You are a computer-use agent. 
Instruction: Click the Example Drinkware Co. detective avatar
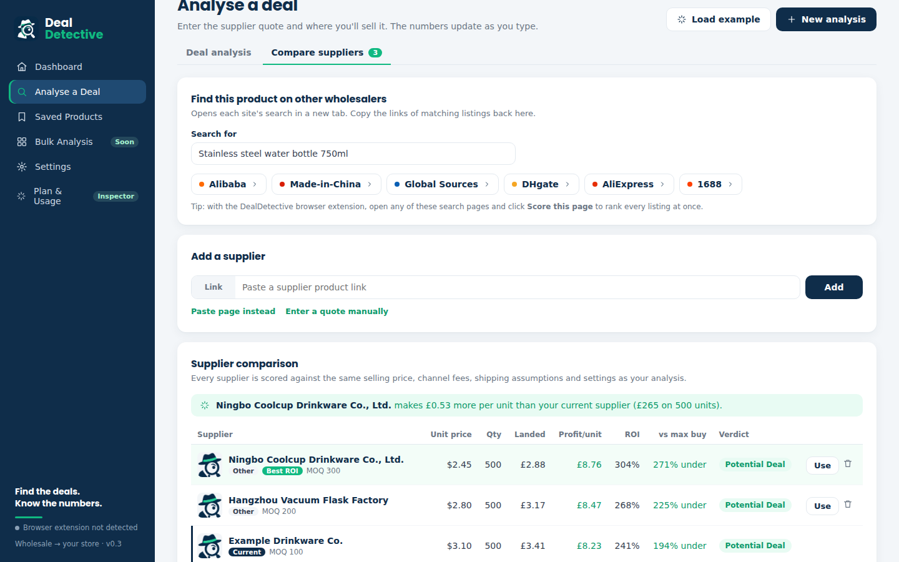[210, 546]
